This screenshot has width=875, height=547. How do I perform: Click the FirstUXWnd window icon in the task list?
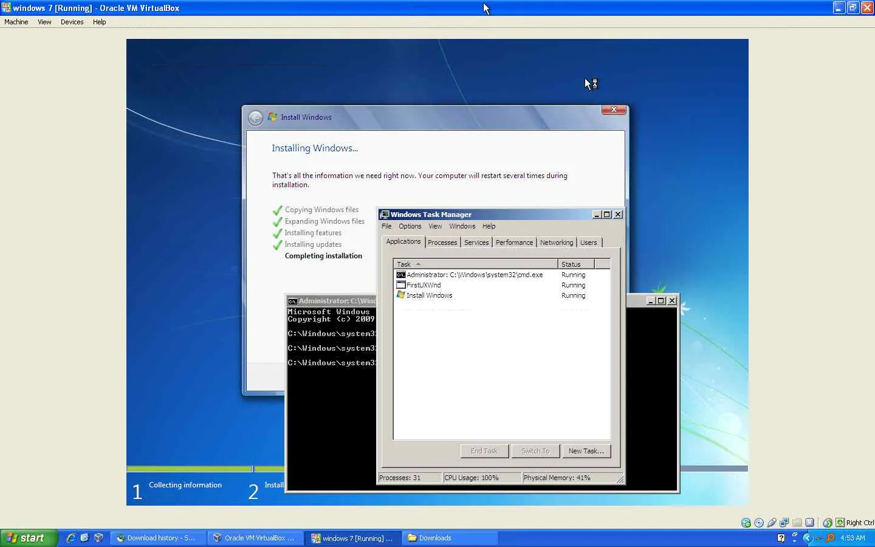tap(400, 285)
